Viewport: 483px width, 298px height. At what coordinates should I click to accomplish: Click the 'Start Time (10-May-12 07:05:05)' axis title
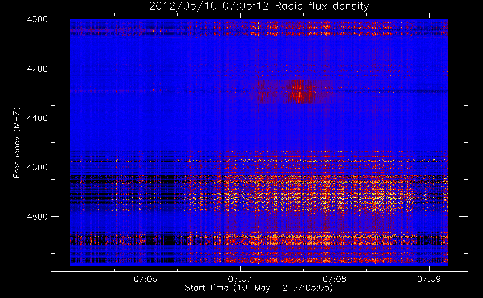(x=259, y=288)
